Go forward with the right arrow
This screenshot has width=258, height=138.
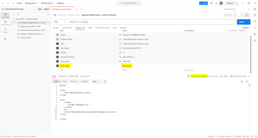tap(13, 3)
